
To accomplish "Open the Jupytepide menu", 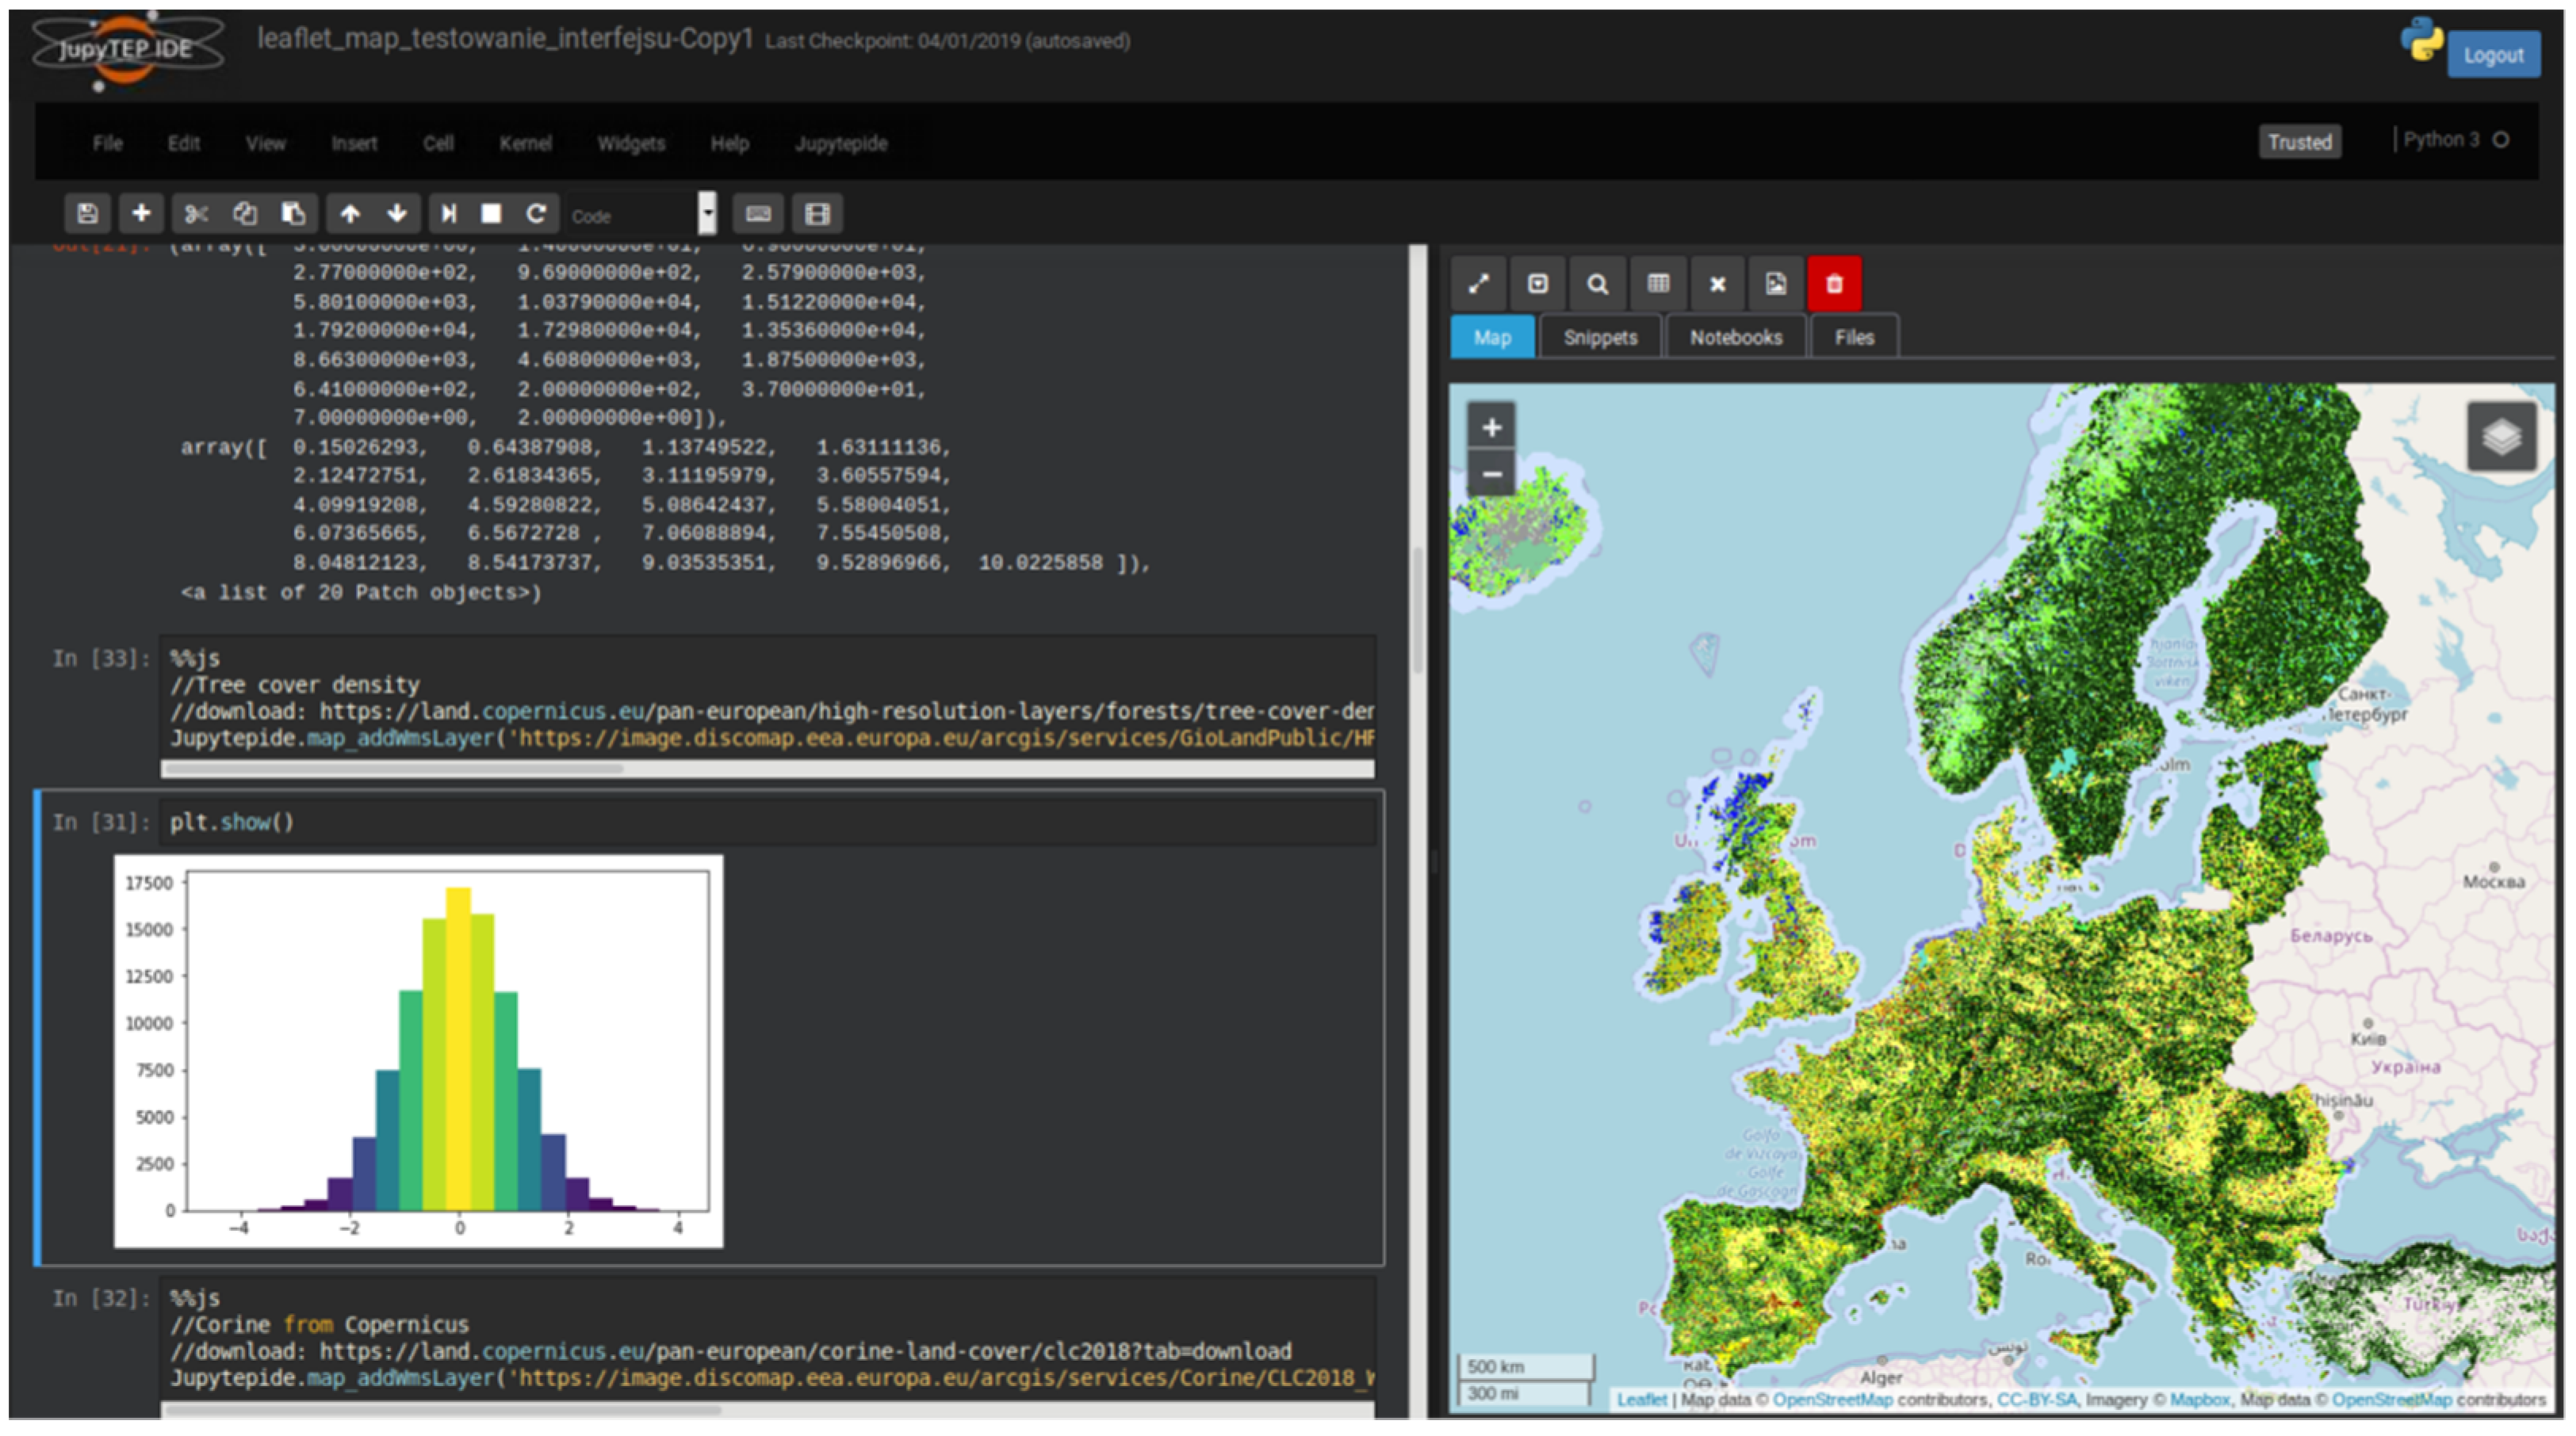I will pos(841,143).
